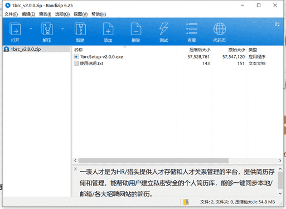The image size is (286, 209).
Task: Select 1brcSetup-v2.0.0.exe in file list
Action: click(x=101, y=57)
